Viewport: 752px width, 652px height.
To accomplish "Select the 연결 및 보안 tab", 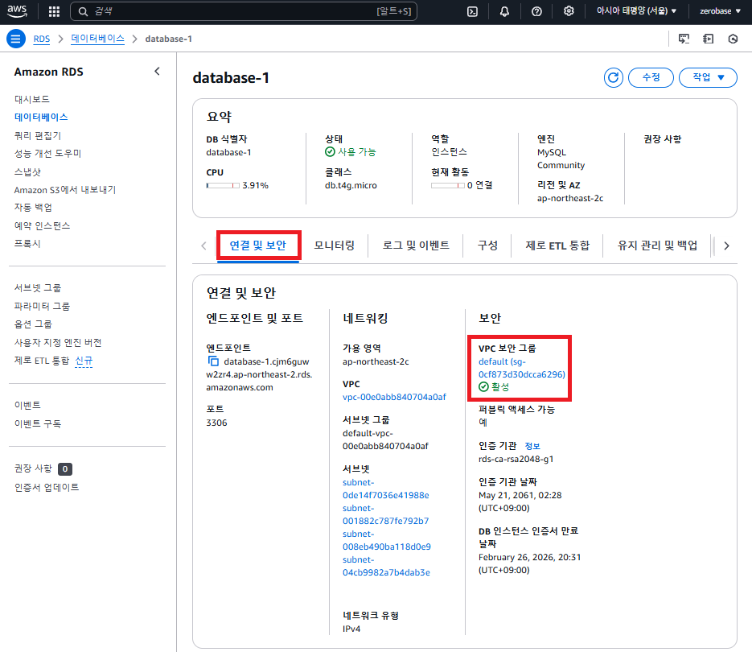I will click(258, 246).
